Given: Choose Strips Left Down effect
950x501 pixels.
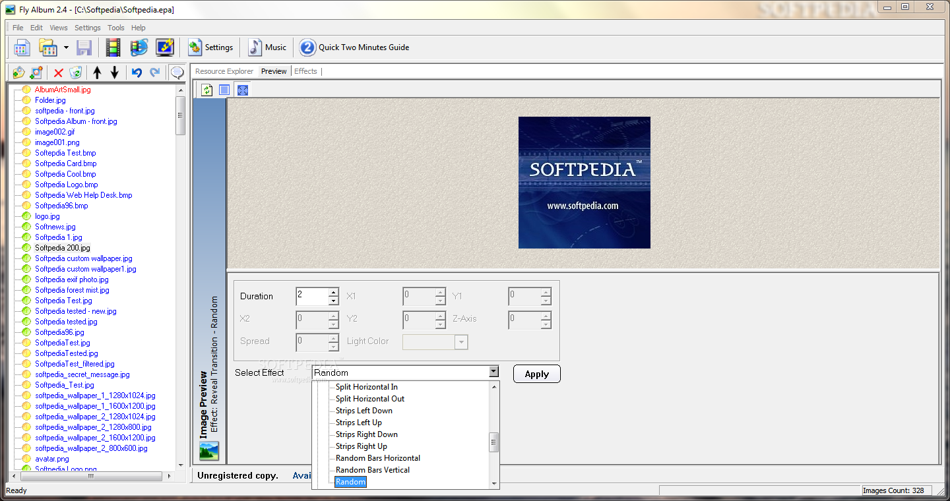Looking at the screenshot, I should tap(364, 411).
